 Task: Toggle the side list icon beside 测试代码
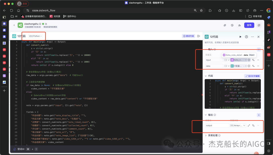click(x=198, y=36)
